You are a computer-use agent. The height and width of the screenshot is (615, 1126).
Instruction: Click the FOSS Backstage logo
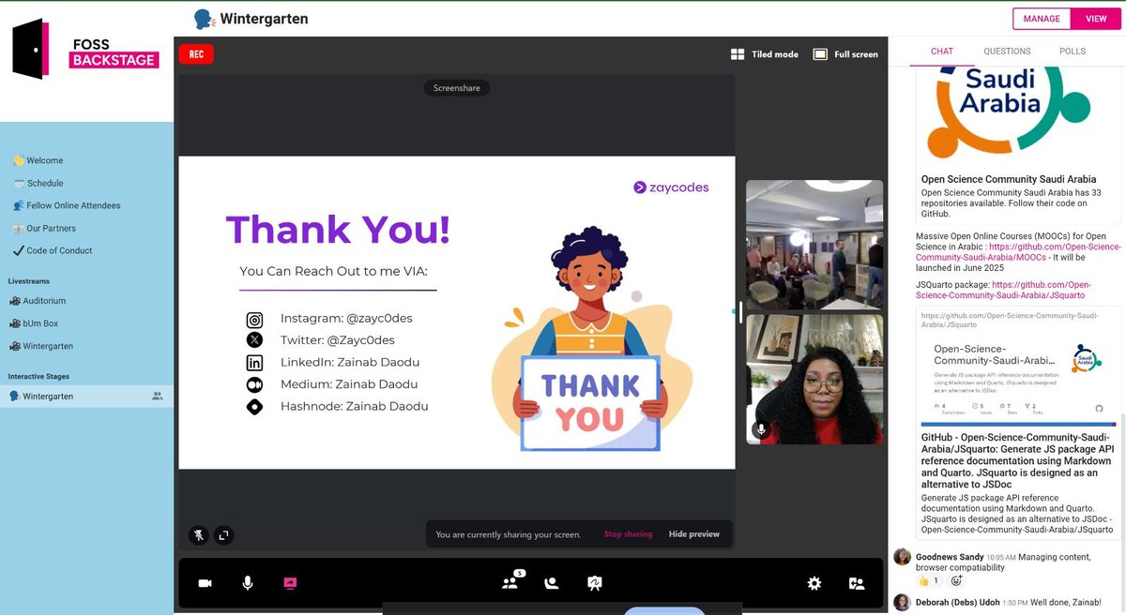coord(85,50)
